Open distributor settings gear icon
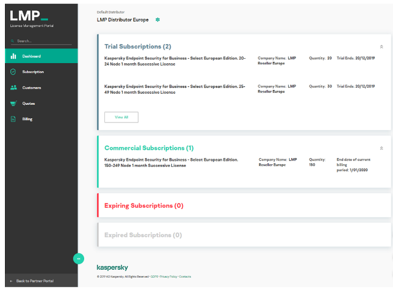Image resolution: width=393 pixels, height=290 pixels. [x=158, y=20]
